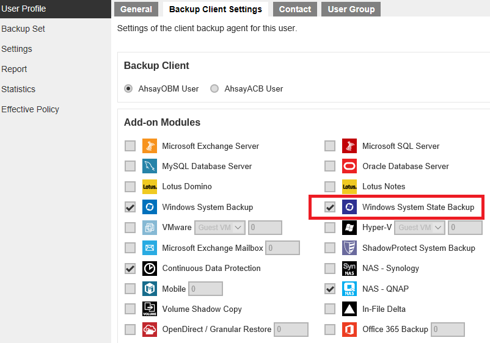The image size is (490, 343).
Task: Enable the In-File Delta checkbox
Action: [x=330, y=309]
